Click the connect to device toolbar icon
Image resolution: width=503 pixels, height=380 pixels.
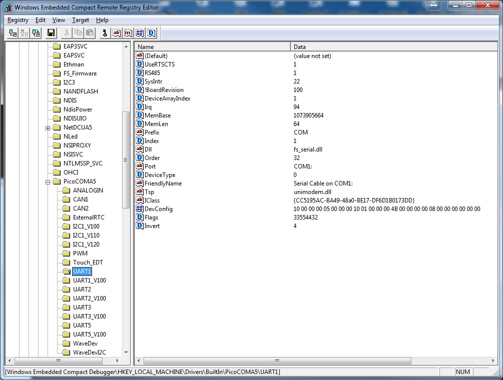coord(13,33)
